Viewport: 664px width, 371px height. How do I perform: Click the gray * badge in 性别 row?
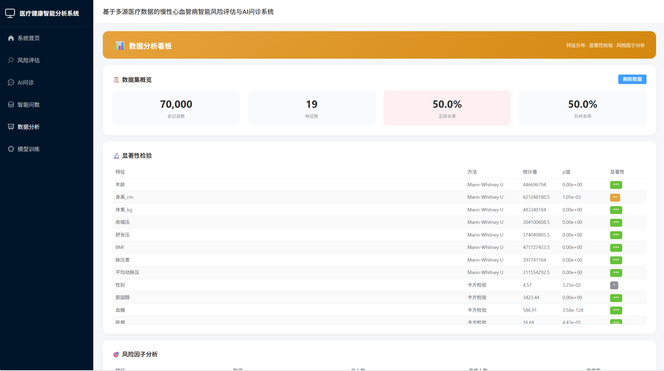(614, 285)
